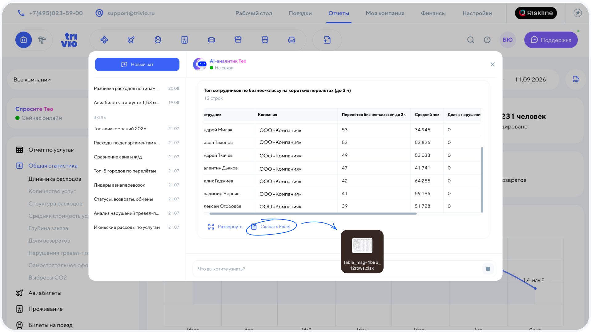Open the all-services four-diamond toolbar icon
Viewport: 591px width, 332px height.
tap(104, 40)
